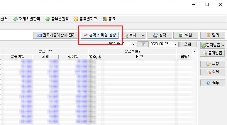Screen dimensions: 227x125
Task: Export to 엑셀 spreadsheet
Action: (x=185, y=35)
